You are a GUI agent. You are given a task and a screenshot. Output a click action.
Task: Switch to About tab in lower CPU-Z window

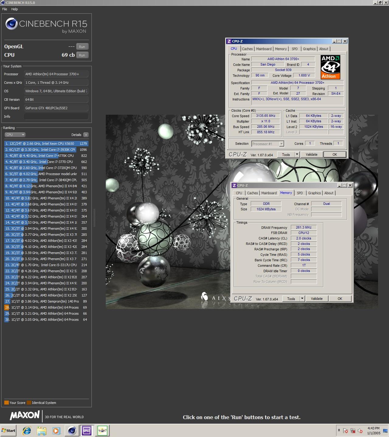329,193
